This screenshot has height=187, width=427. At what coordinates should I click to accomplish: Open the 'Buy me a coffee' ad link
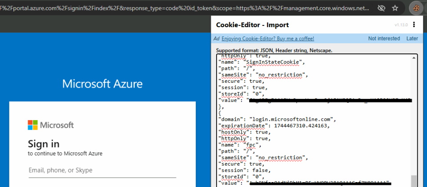click(x=268, y=39)
